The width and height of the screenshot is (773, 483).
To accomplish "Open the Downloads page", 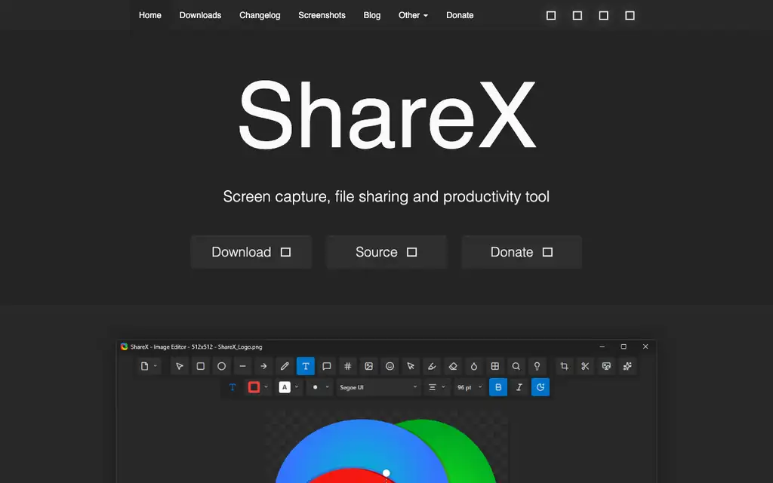I will point(200,15).
